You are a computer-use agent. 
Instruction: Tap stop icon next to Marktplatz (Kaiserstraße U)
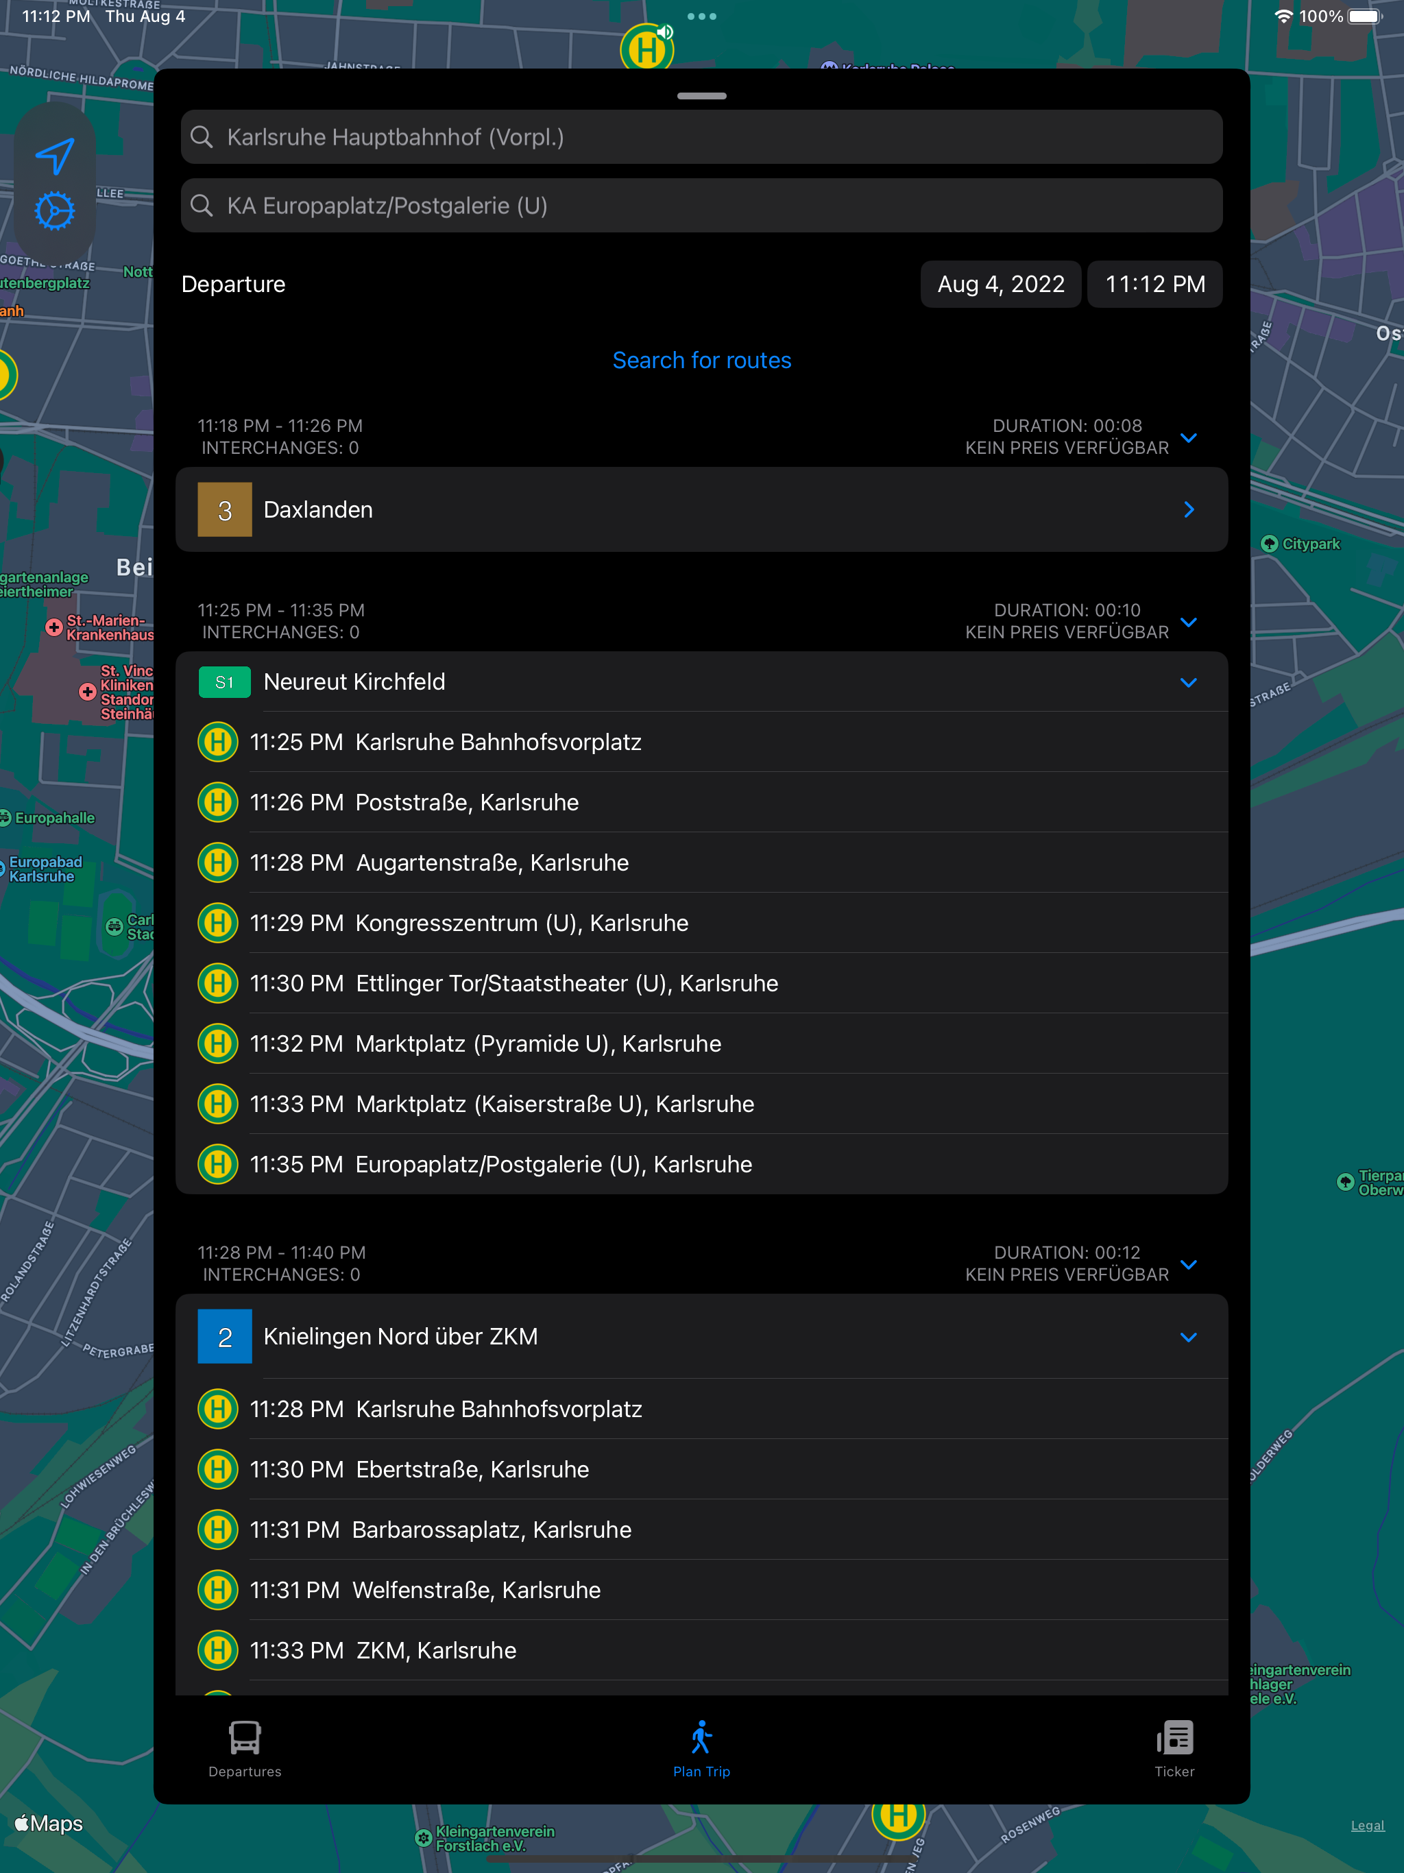tap(217, 1104)
